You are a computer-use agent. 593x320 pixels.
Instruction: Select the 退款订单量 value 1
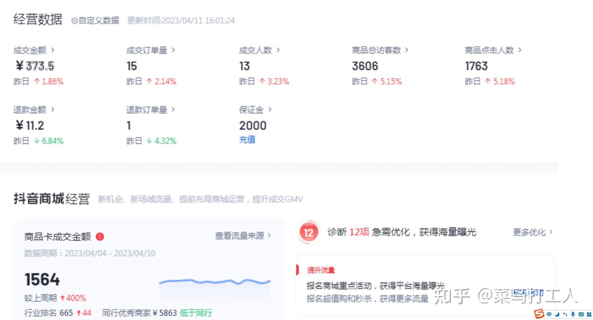129,125
